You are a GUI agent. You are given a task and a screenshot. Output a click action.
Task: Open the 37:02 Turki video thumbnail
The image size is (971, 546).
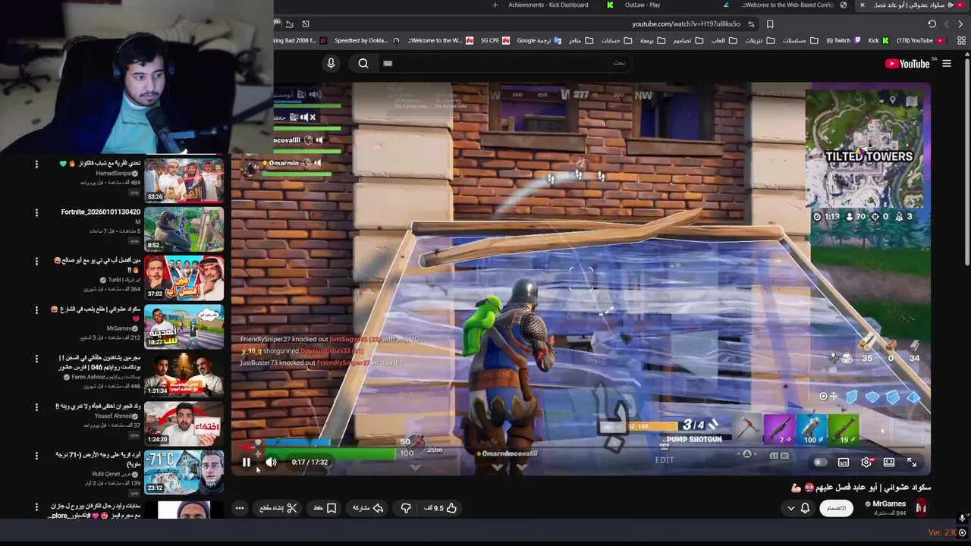tap(184, 278)
